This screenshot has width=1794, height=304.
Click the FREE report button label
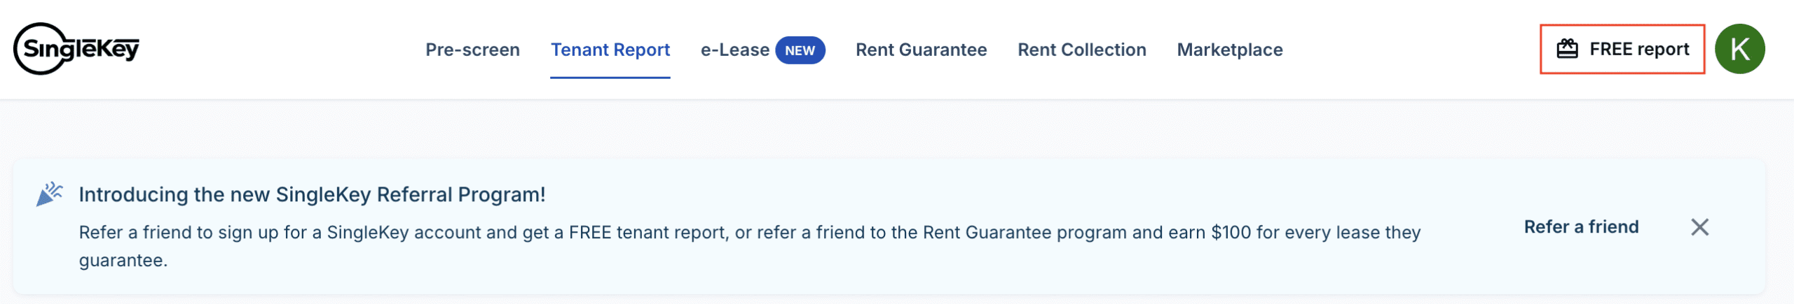(x=1638, y=49)
